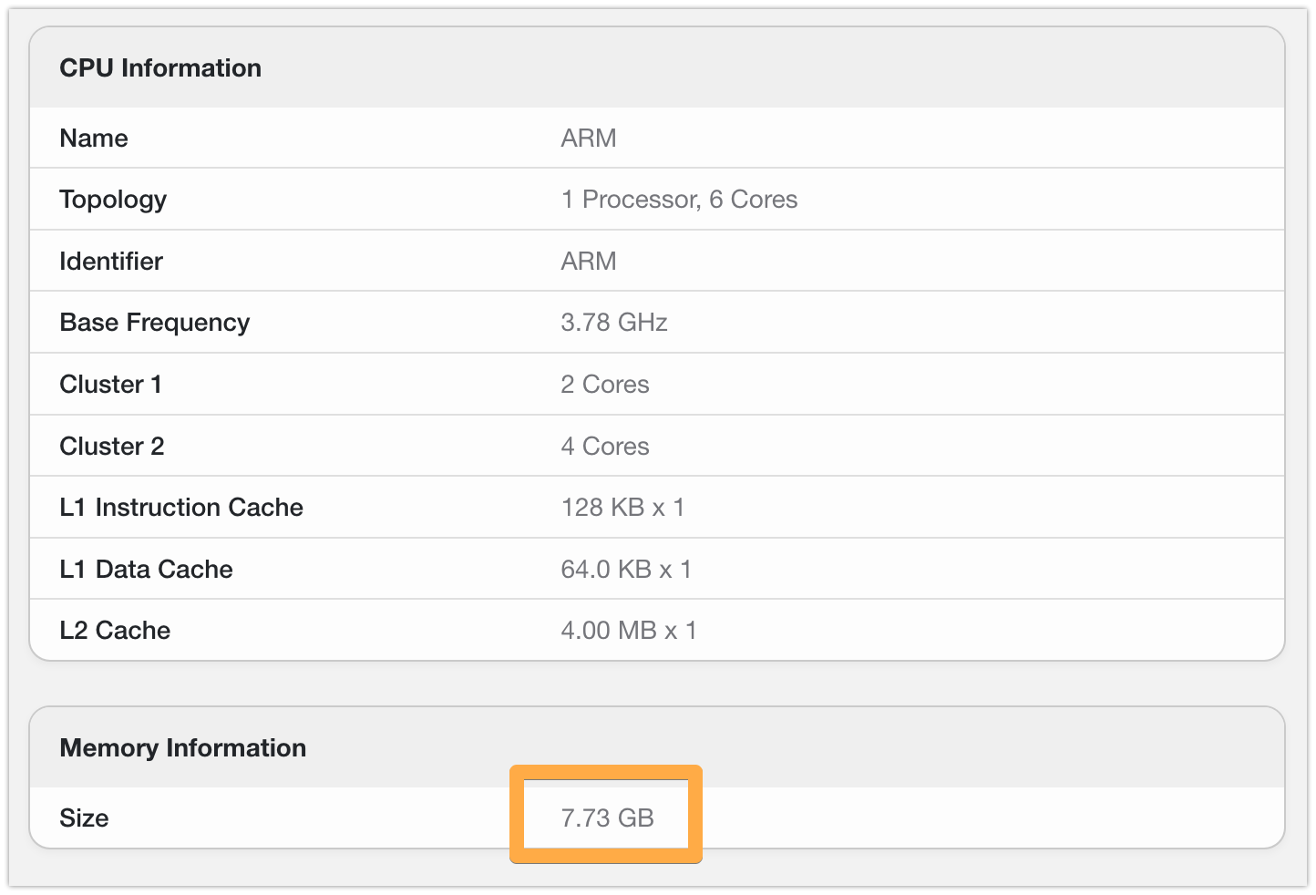Select the Identifier row
This screenshot has width=1316, height=895.
[x=111, y=261]
